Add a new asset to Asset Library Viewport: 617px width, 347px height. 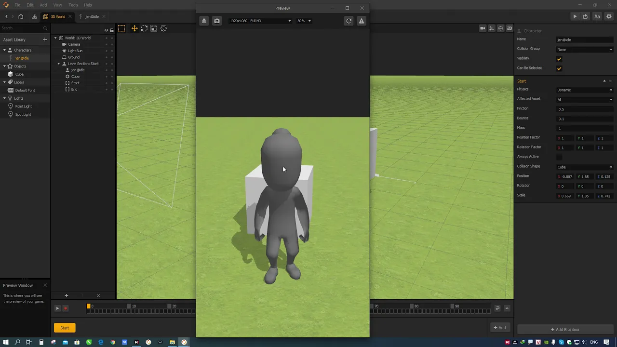[45, 40]
